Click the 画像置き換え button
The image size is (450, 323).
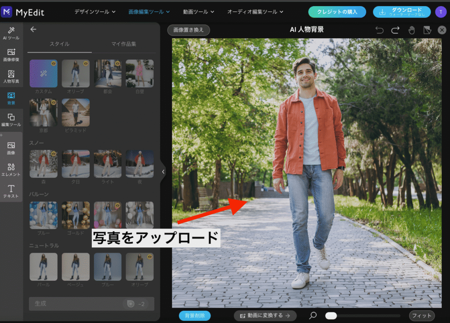pos(189,30)
